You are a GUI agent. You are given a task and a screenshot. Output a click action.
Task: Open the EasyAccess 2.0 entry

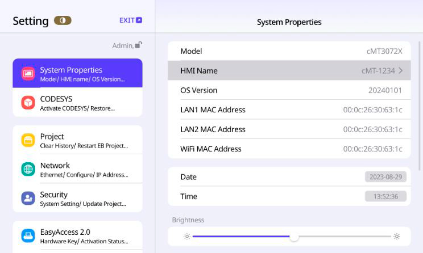[77, 236]
